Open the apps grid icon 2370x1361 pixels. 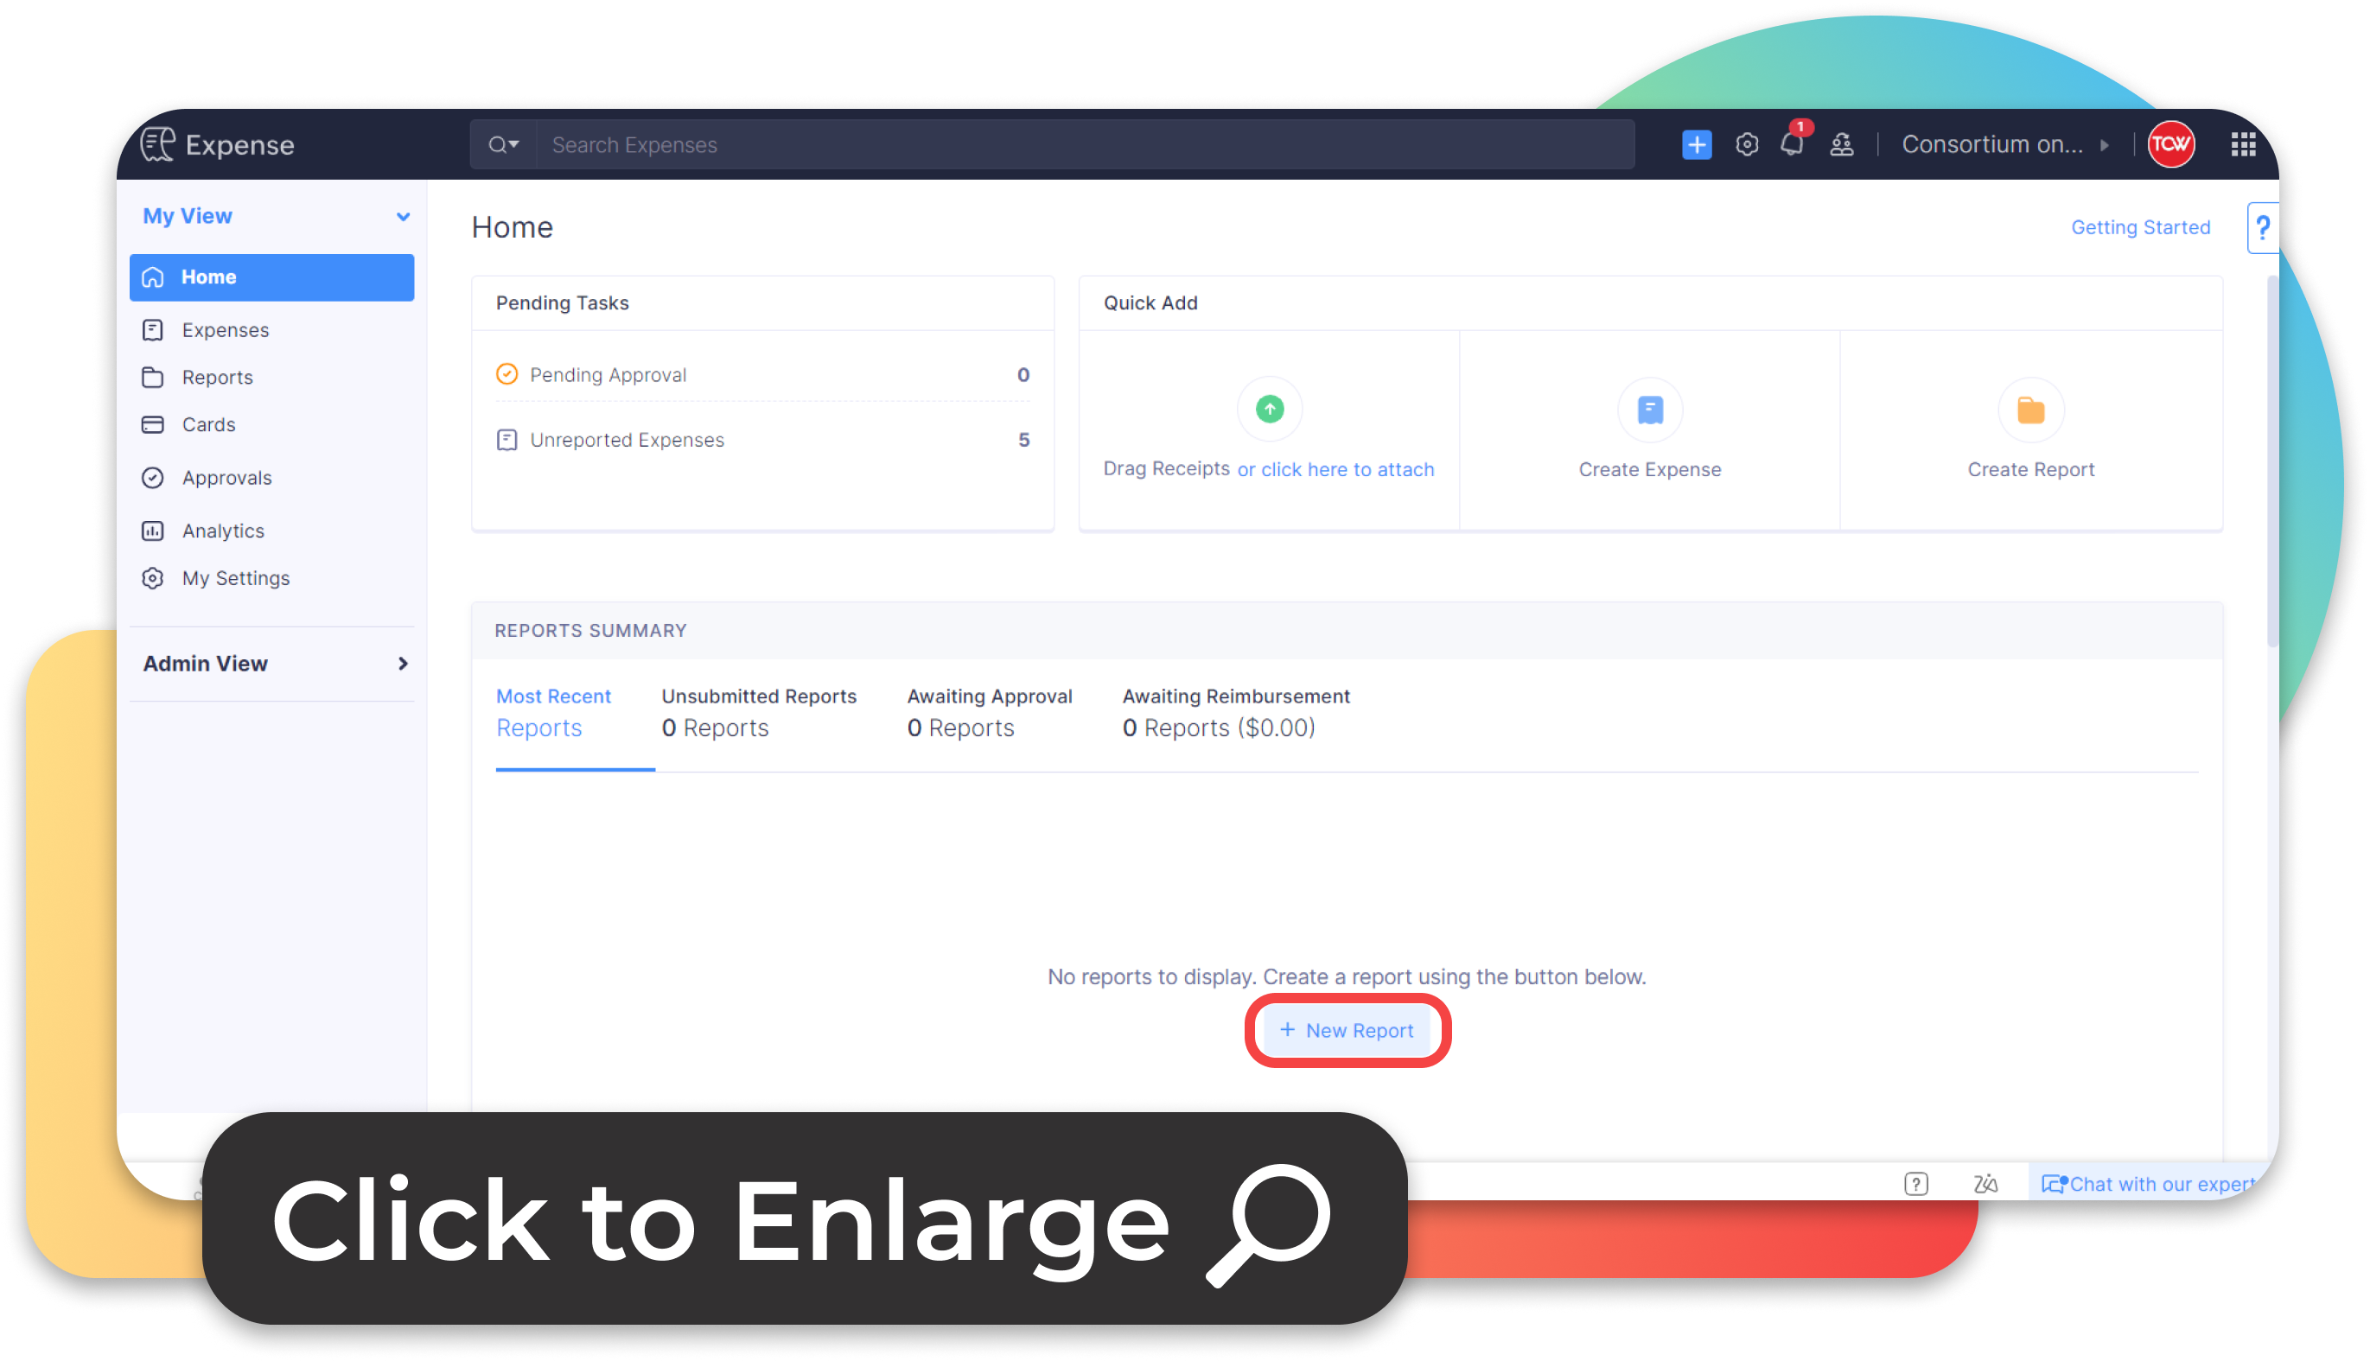pyautogui.click(x=2243, y=145)
